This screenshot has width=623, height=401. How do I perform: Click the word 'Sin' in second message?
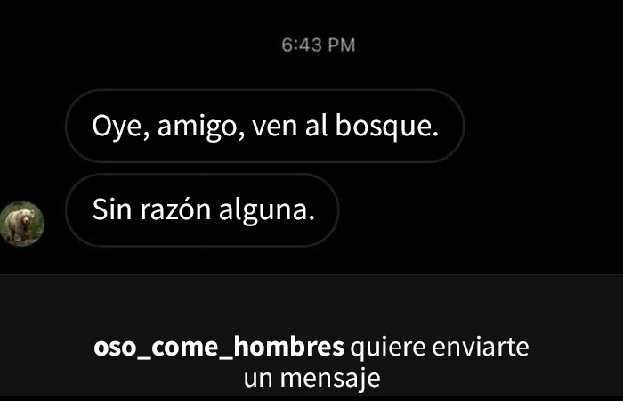(111, 209)
